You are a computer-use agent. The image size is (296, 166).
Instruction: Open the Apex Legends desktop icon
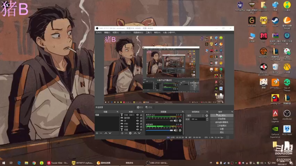point(275,116)
